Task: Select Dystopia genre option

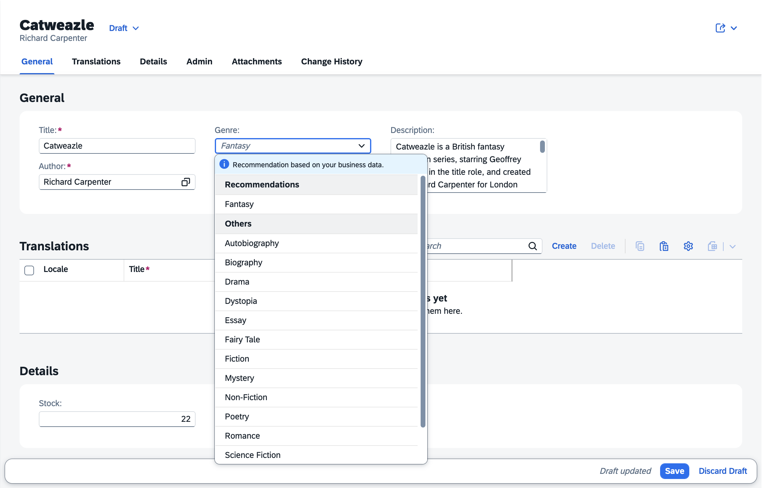Action: pyautogui.click(x=317, y=302)
